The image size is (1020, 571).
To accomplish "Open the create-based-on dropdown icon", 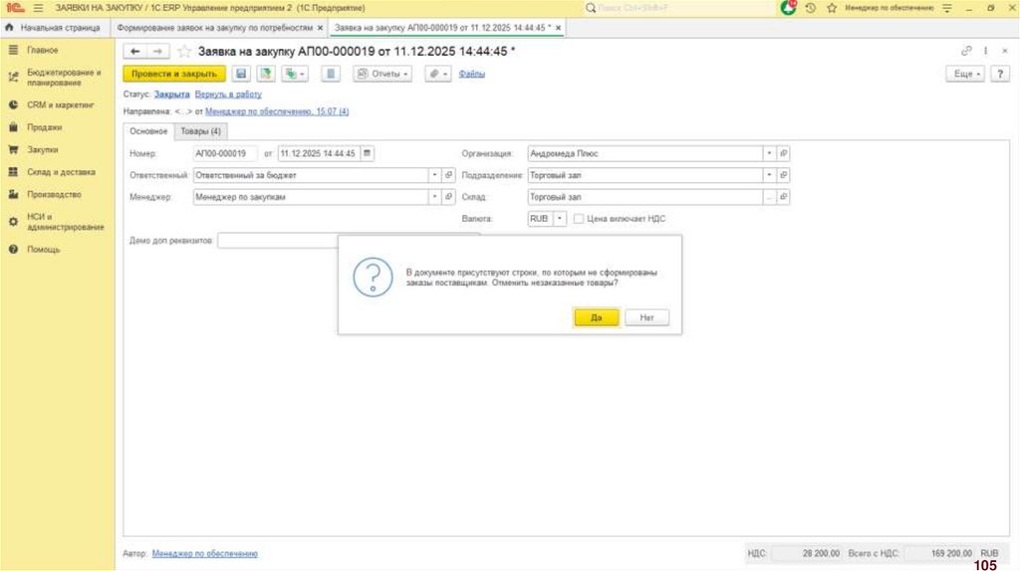I will pos(295,74).
